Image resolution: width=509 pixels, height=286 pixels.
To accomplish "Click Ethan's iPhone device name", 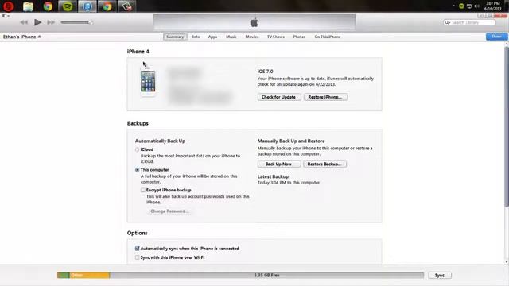I will (19, 37).
